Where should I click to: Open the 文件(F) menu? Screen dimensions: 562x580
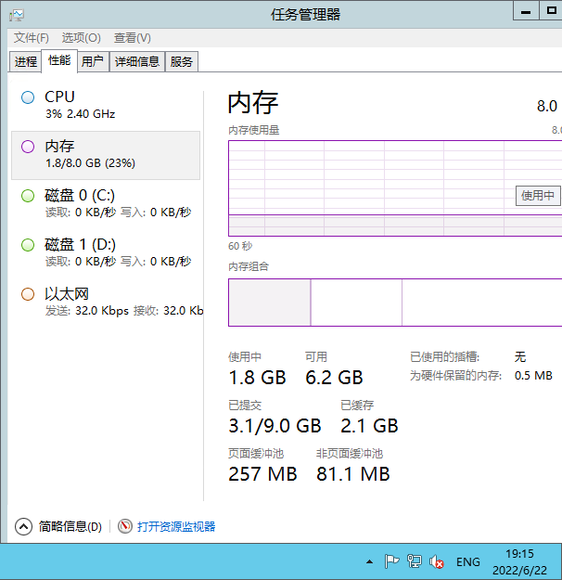pyautogui.click(x=31, y=38)
